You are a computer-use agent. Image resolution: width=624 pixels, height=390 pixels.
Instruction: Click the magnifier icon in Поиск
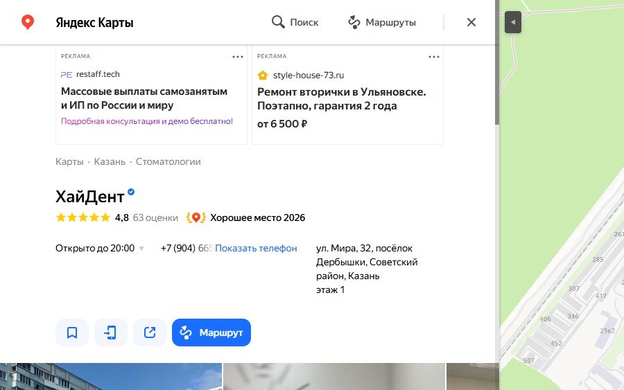coord(278,22)
